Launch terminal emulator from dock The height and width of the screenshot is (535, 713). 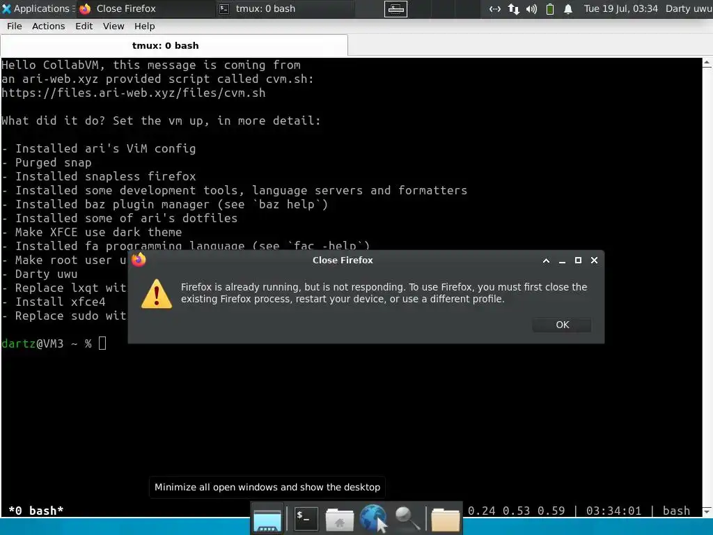306,518
